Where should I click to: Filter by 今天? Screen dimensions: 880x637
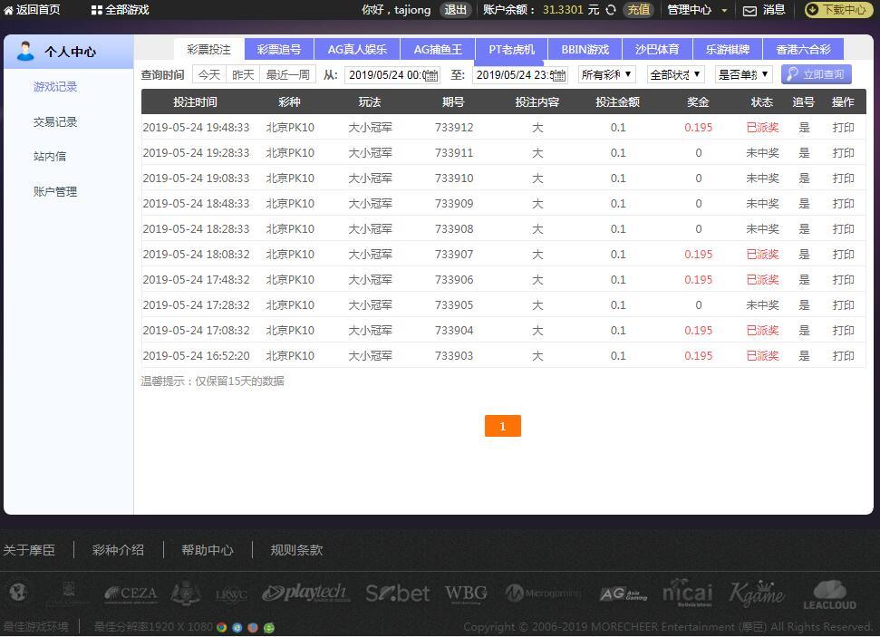pos(209,74)
